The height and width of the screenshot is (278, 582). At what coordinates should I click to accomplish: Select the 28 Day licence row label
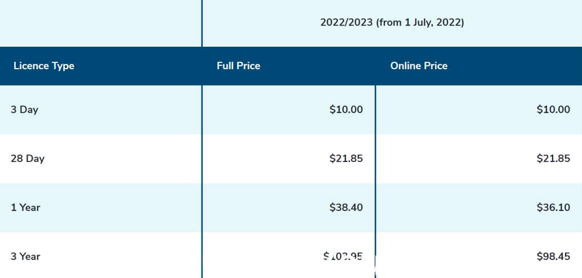pyautogui.click(x=28, y=159)
